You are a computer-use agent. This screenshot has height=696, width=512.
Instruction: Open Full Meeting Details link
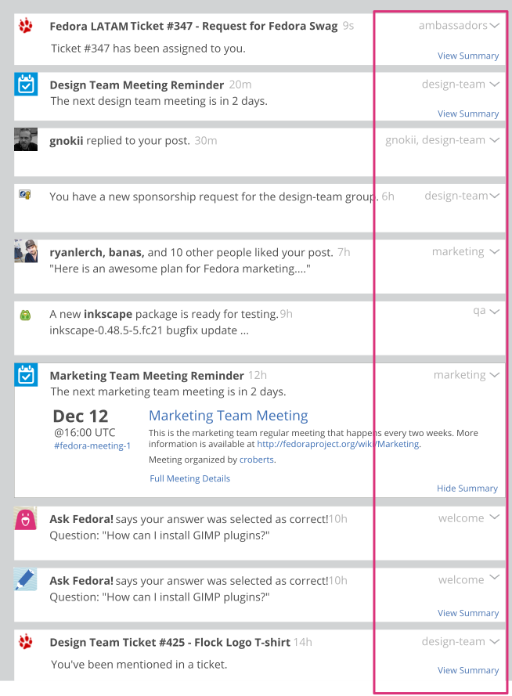point(190,478)
